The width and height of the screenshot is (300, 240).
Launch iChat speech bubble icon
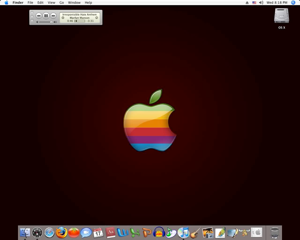coord(86,232)
